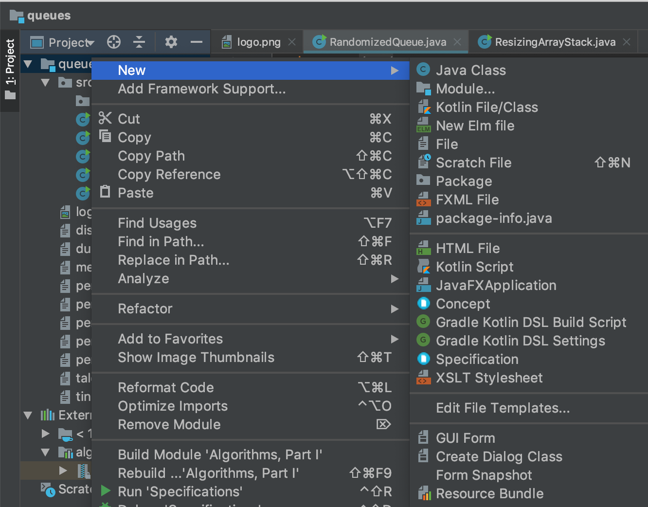The image size is (648, 507).
Task: Click the Specification icon
Action: coord(424,359)
